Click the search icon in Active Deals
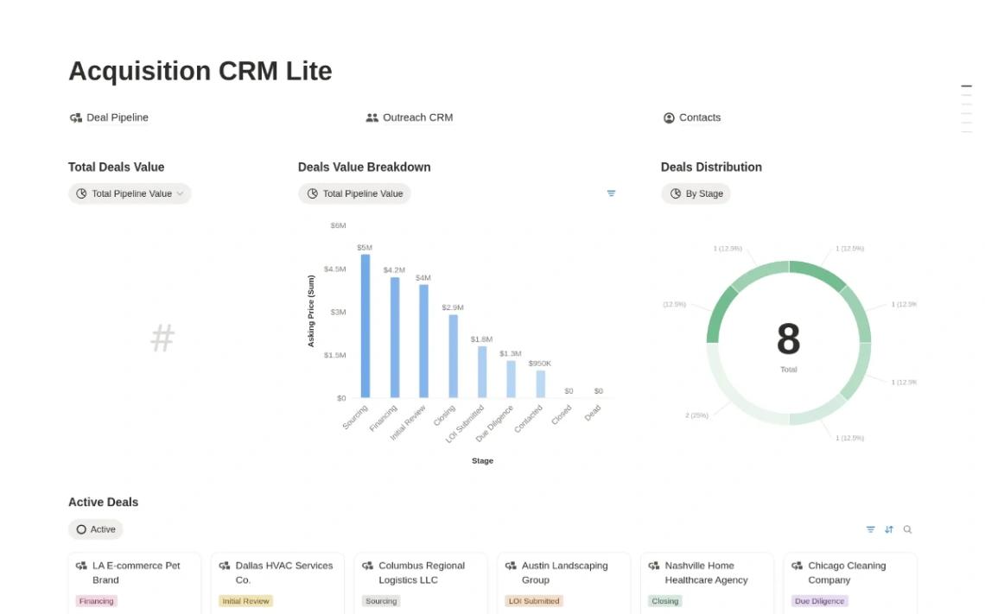Viewport: 985px width, 614px height. [908, 529]
